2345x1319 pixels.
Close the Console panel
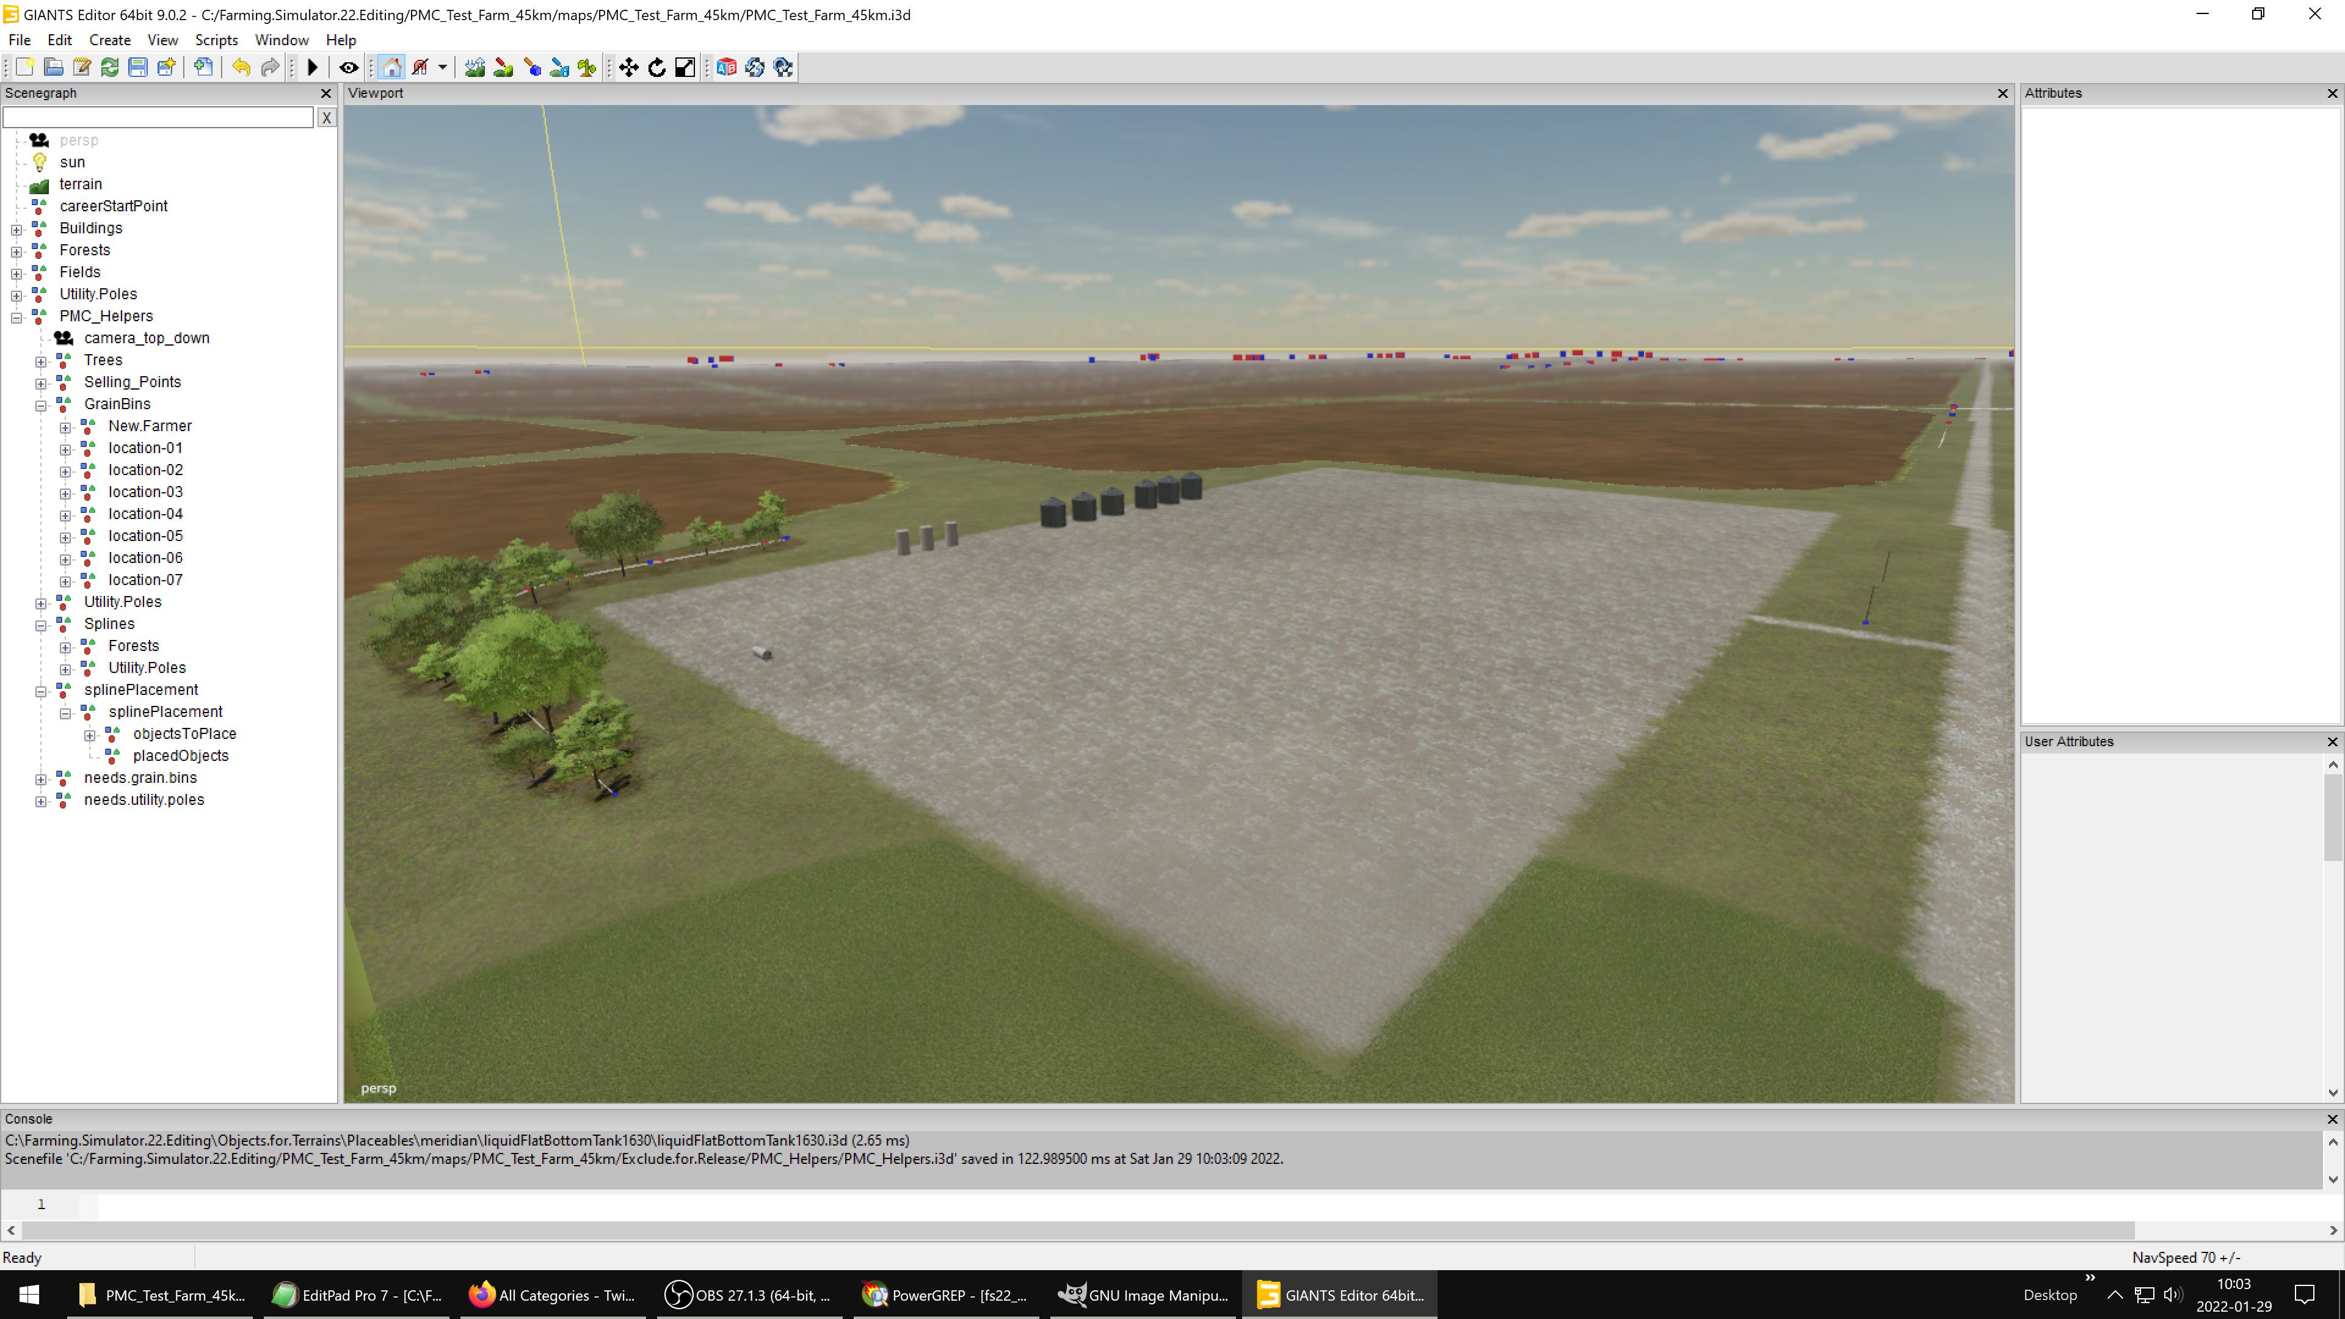(x=2332, y=1119)
